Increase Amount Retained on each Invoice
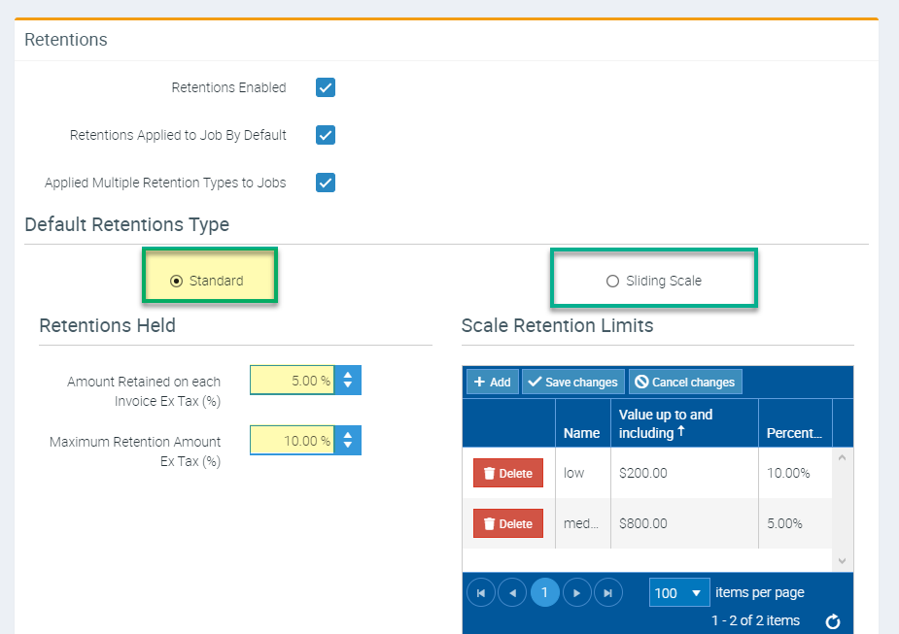This screenshot has width=899, height=634. (x=348, y=375)
